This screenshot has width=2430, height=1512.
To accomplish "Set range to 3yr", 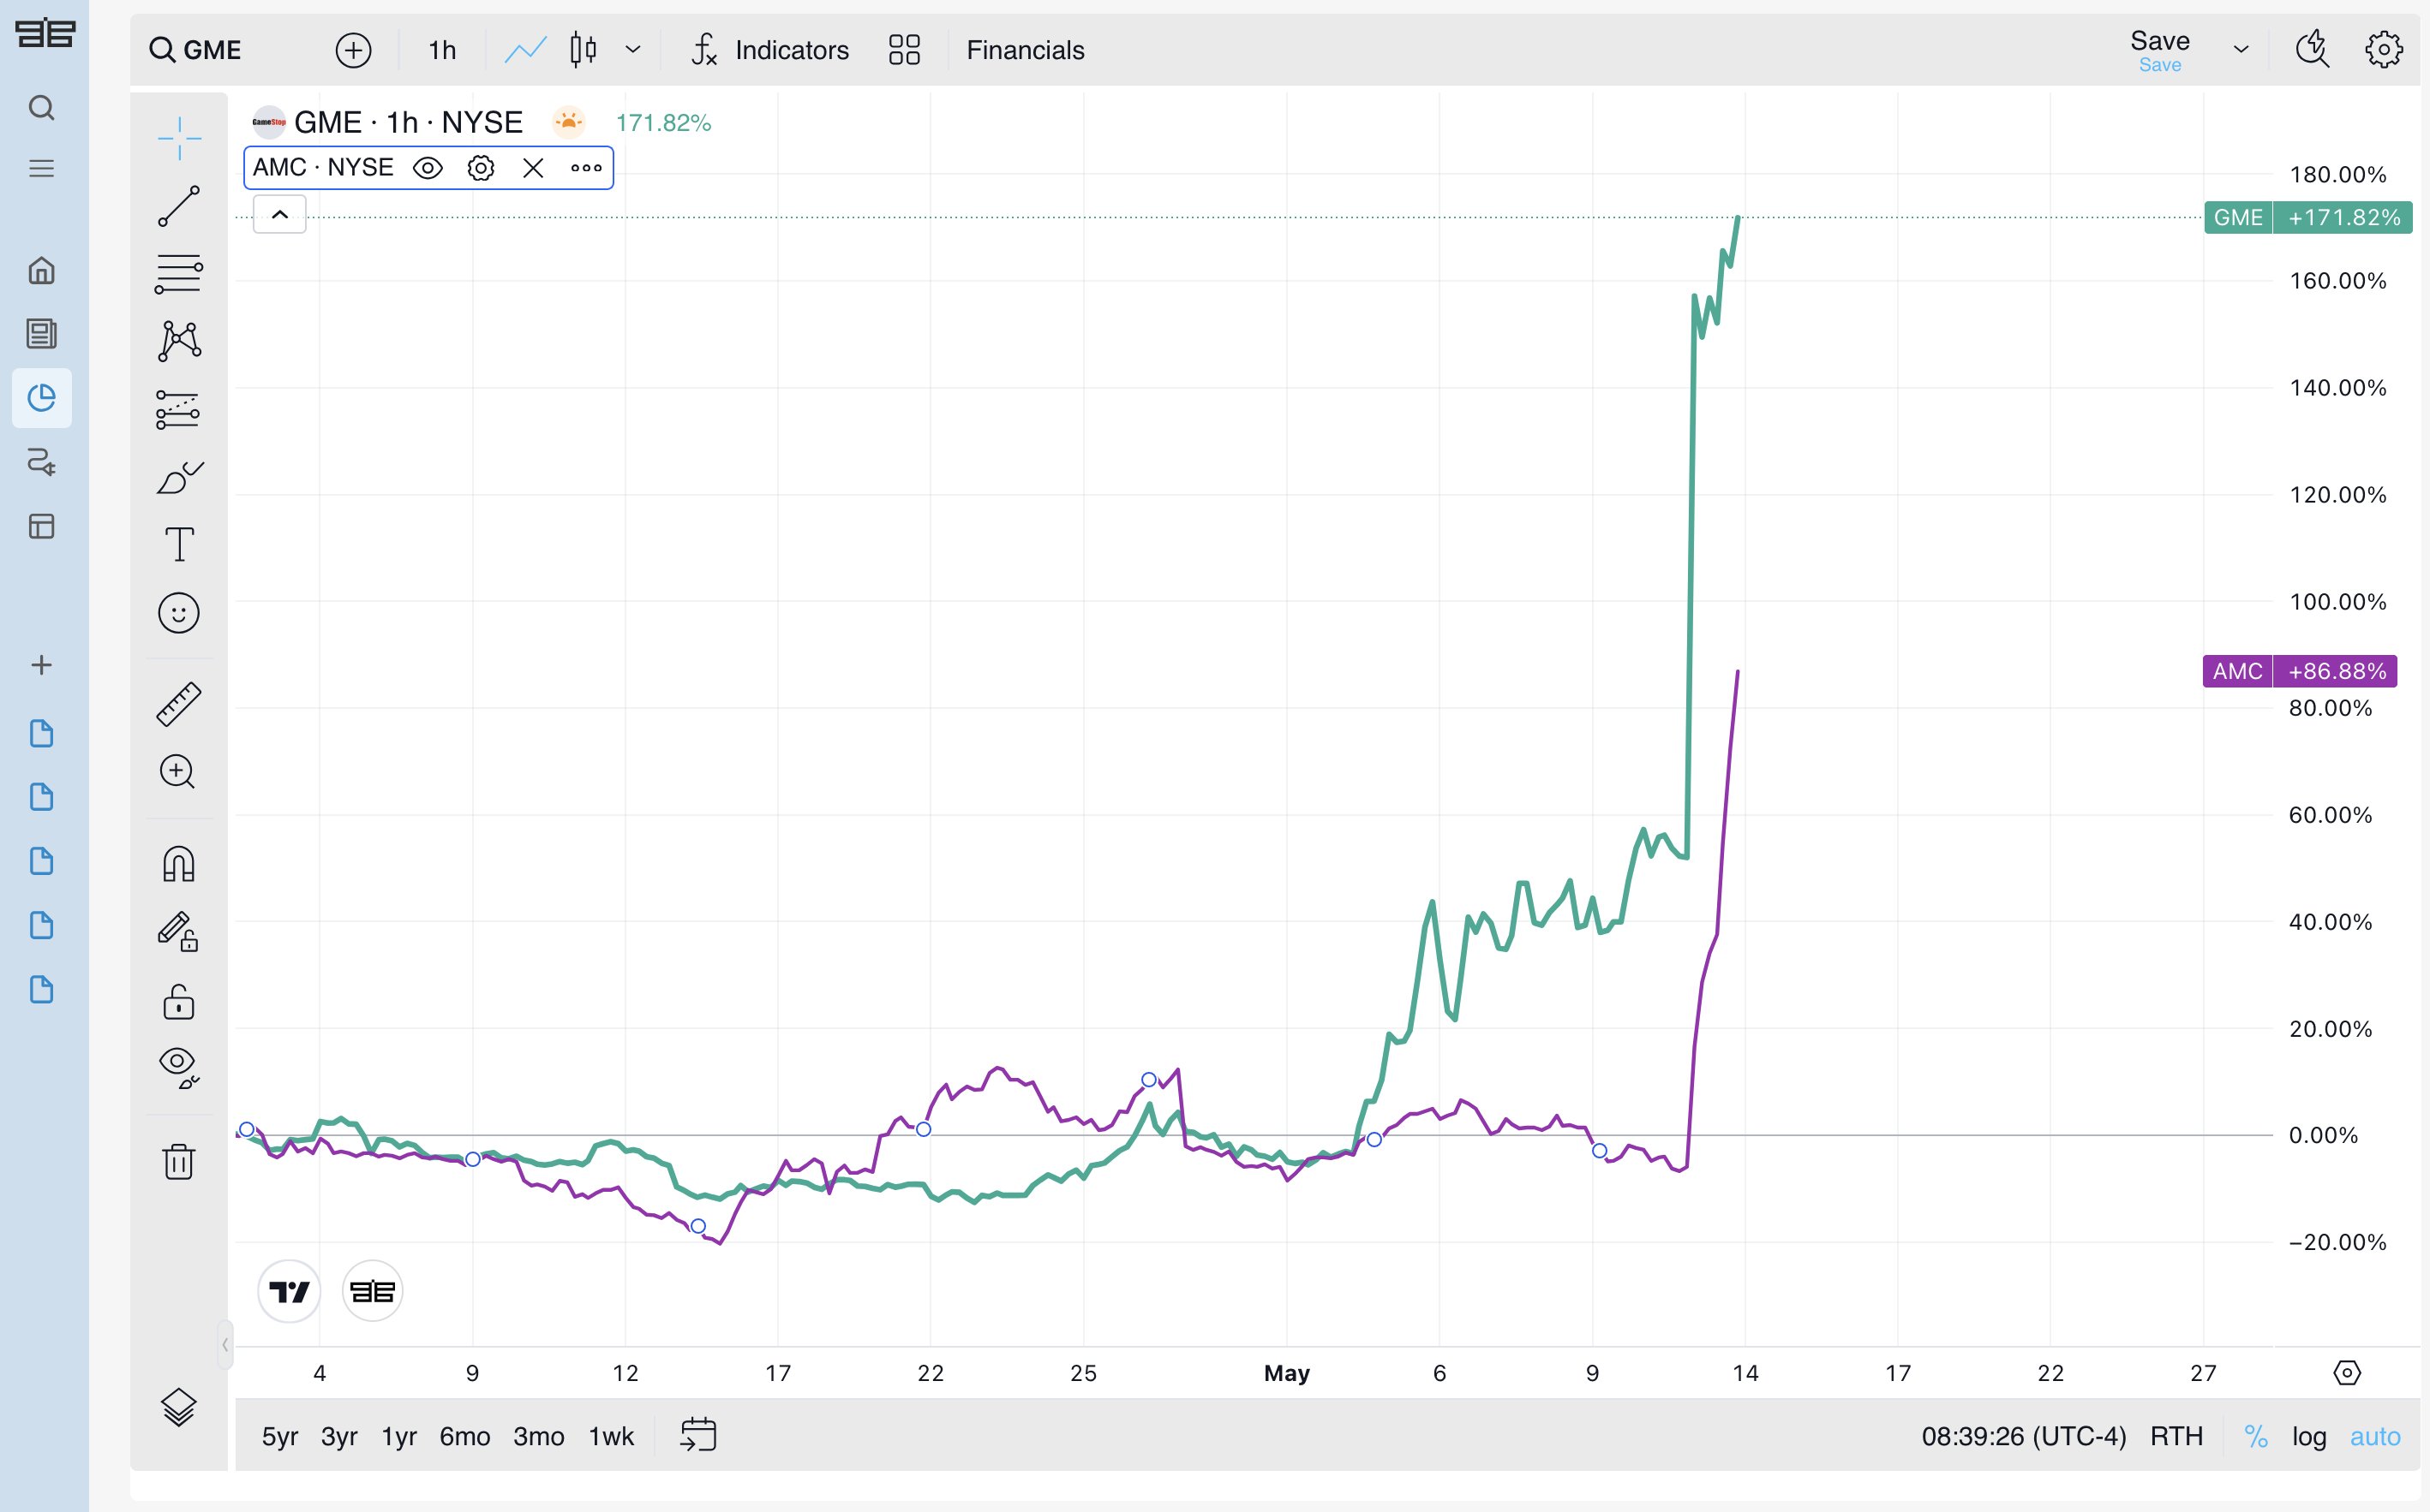I will click(x=339, y=1437).
